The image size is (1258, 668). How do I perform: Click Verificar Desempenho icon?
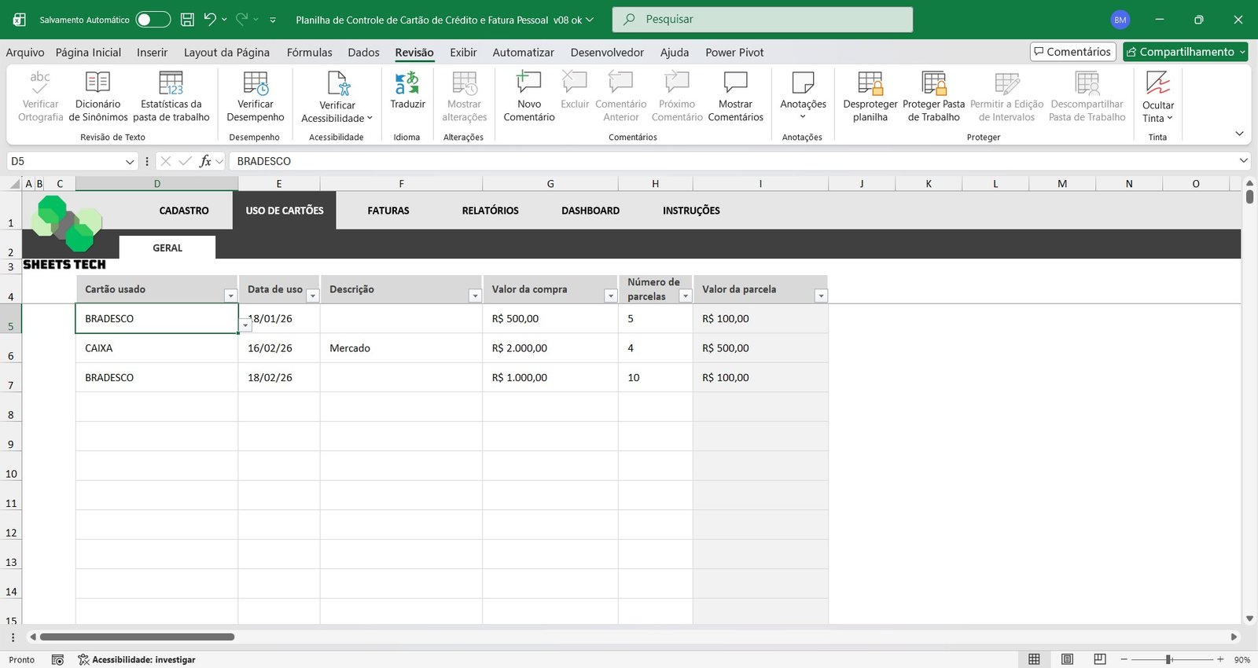point(256,83)
